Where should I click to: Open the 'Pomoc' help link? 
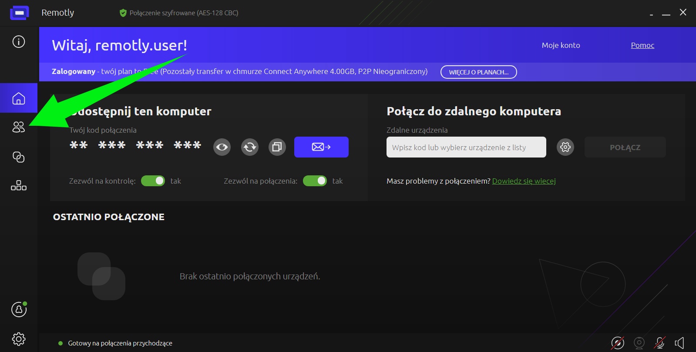click(642, 45)
